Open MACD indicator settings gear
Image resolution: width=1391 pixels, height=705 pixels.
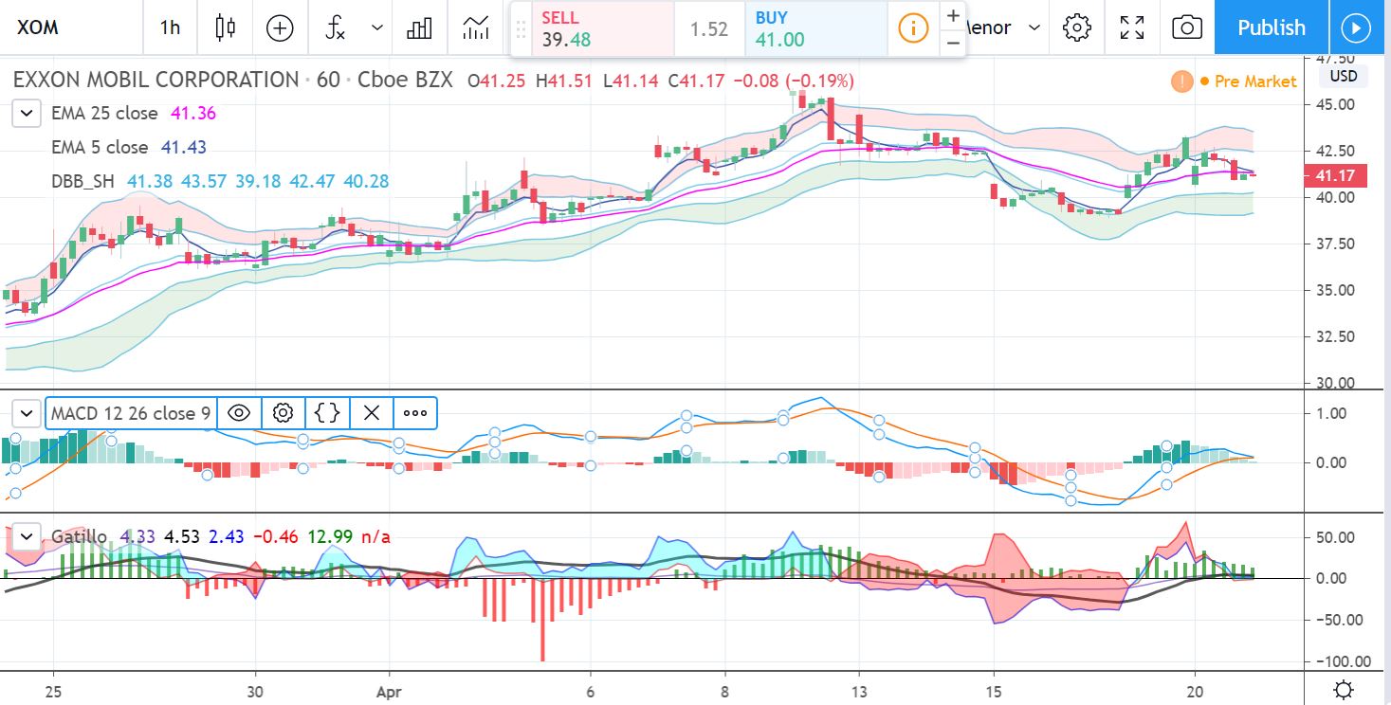point(283,413)
